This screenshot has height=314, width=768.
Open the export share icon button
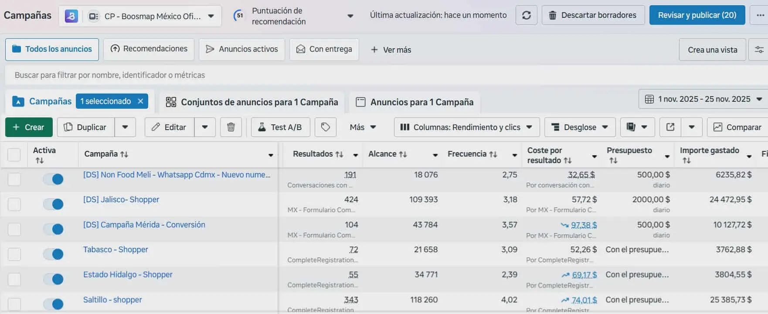click(670, 127)
